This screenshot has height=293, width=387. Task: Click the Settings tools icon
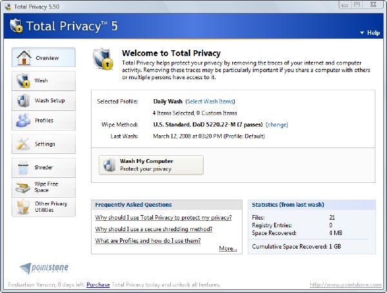(23, 144)
